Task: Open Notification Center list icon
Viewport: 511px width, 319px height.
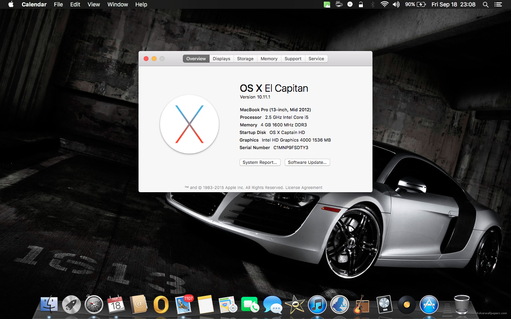Action: click(498, 4)
